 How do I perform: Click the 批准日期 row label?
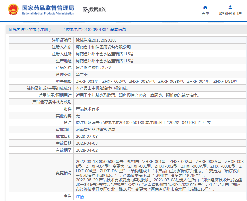[64, 137]
